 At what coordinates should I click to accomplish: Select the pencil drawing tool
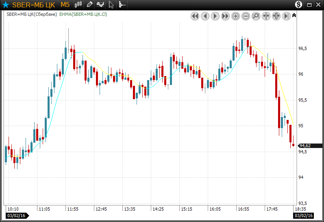tap(89, 5)
